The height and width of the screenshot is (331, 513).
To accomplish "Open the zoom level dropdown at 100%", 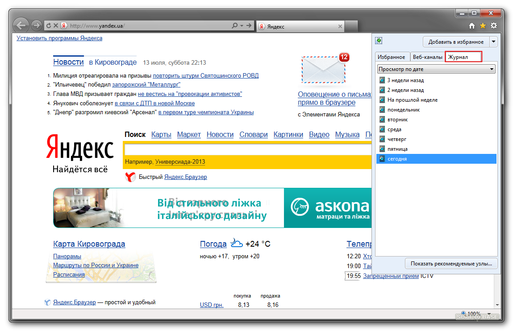I will coord(490,314).
